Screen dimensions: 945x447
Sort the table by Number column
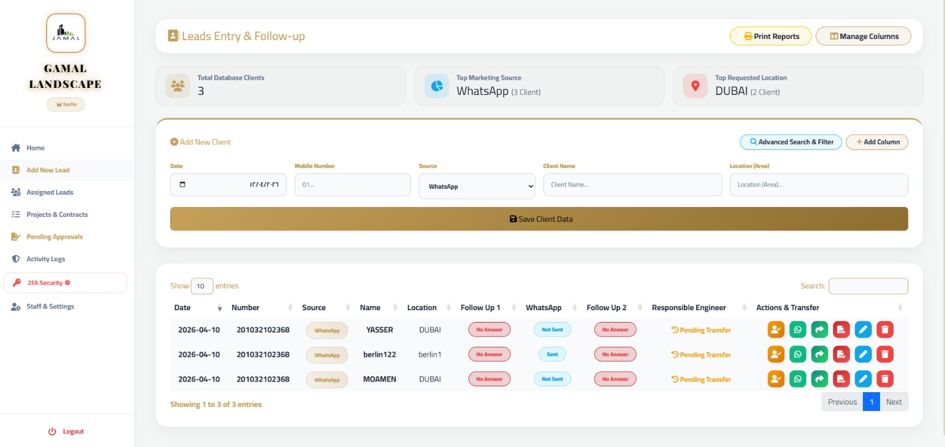262,308
